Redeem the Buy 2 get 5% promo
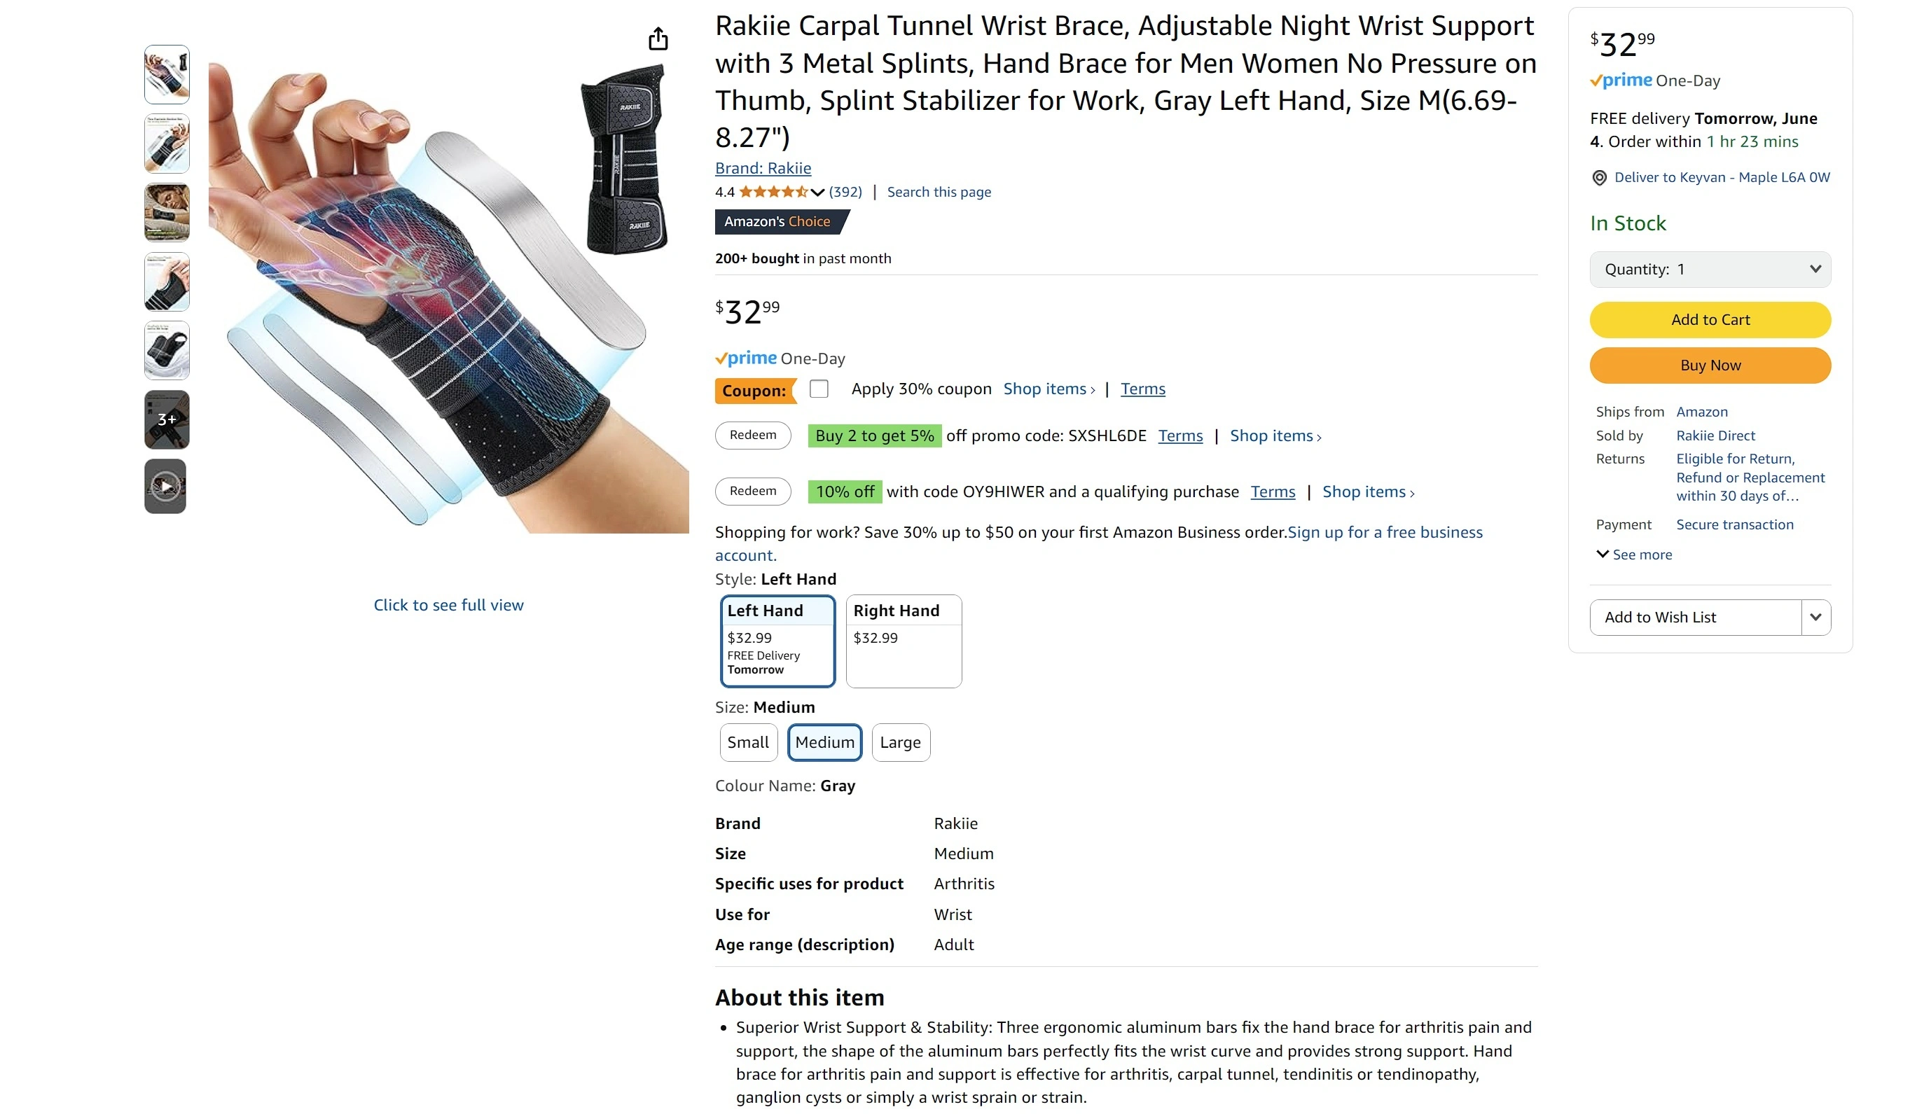This screenshot has height=1114, width=1910. click(x=753, y=436)
